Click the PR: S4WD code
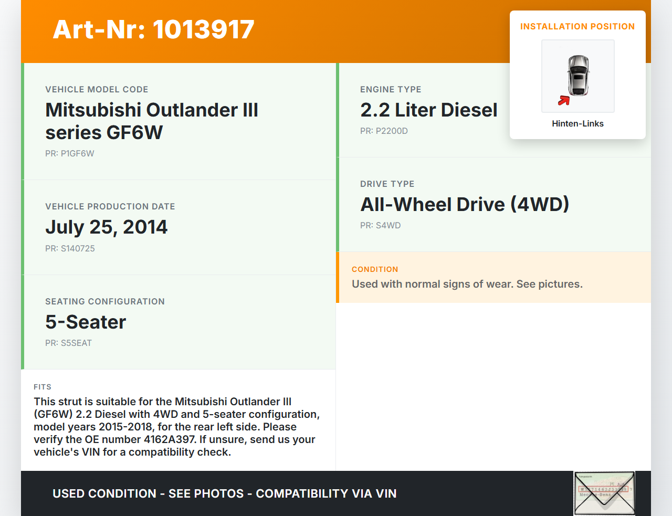Screen dimensions: 672x516 click(x=380, y=226)
